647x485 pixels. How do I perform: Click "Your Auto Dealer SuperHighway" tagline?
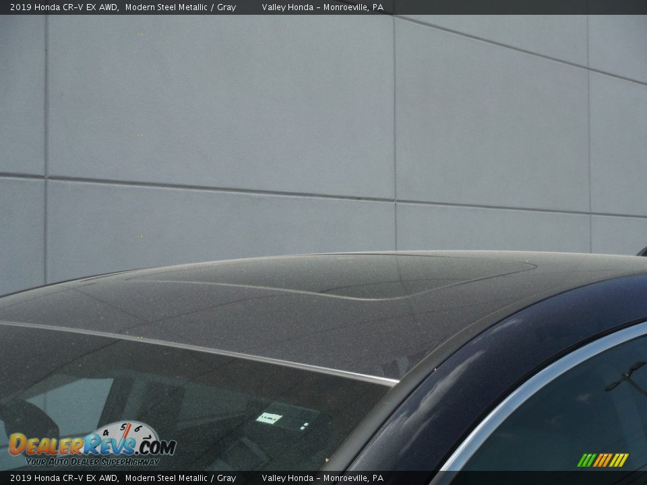92,462
